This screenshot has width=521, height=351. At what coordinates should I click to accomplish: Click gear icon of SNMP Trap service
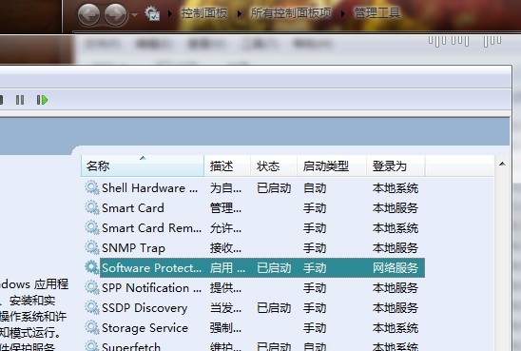[x=91, y=247]
